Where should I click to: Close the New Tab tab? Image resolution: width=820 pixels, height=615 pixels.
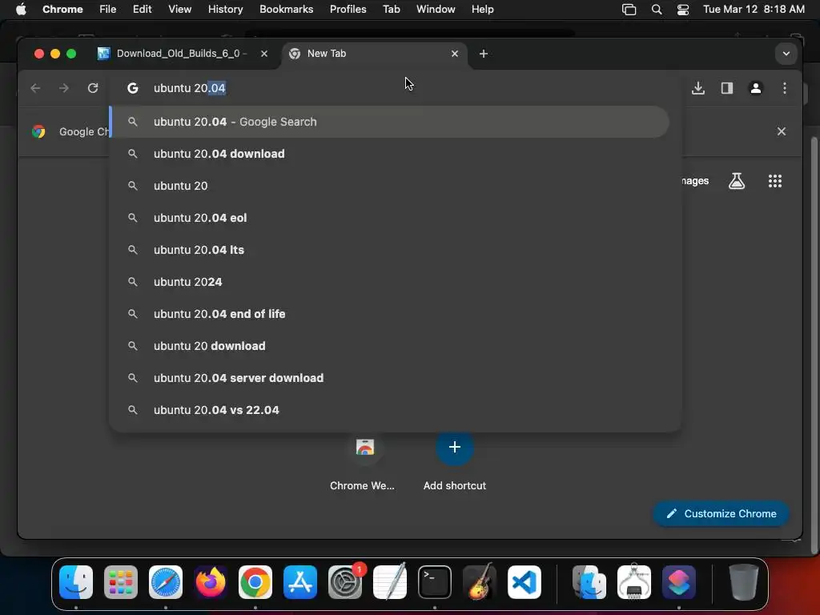pyautogui.click(x=455, y=54)
